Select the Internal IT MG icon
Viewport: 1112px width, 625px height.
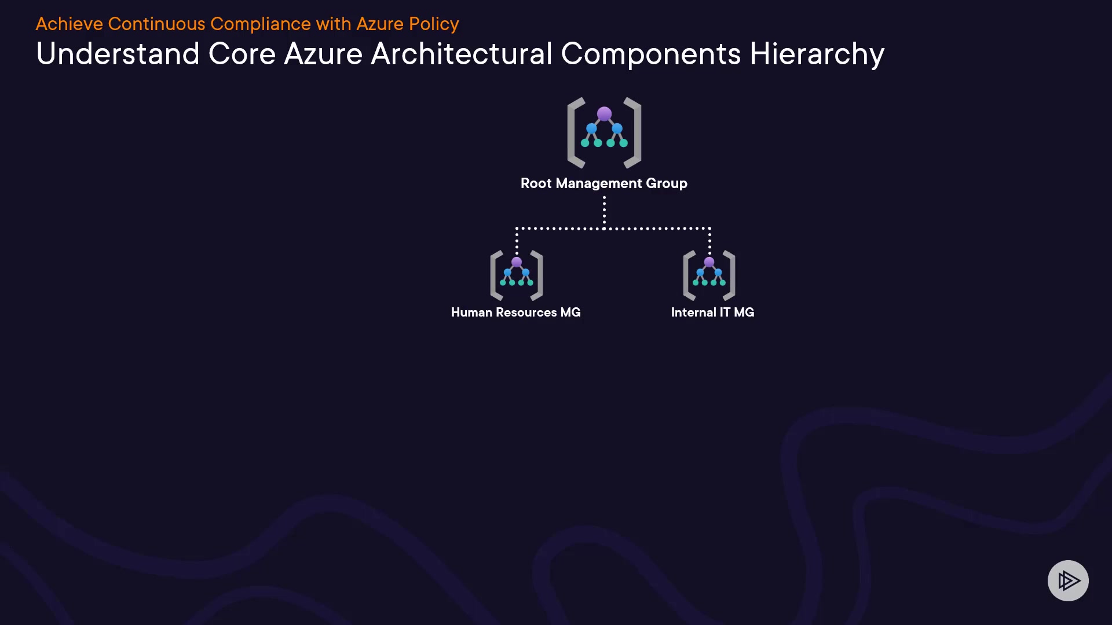tap(709, 275)
